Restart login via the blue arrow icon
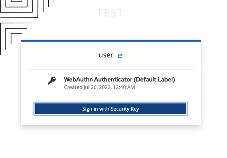Viewport: 227px width, 158px height. pos(121,56)
